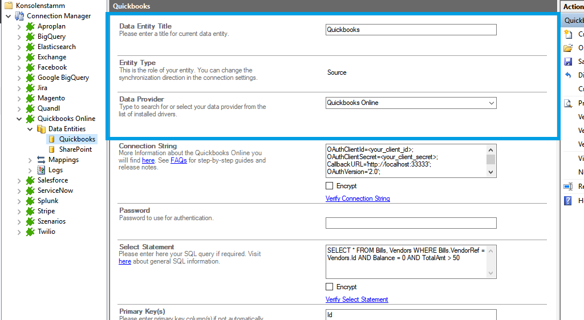Click the Salesforce connection icon
This screenshot has width=584, height=320.
pos(30,180)
